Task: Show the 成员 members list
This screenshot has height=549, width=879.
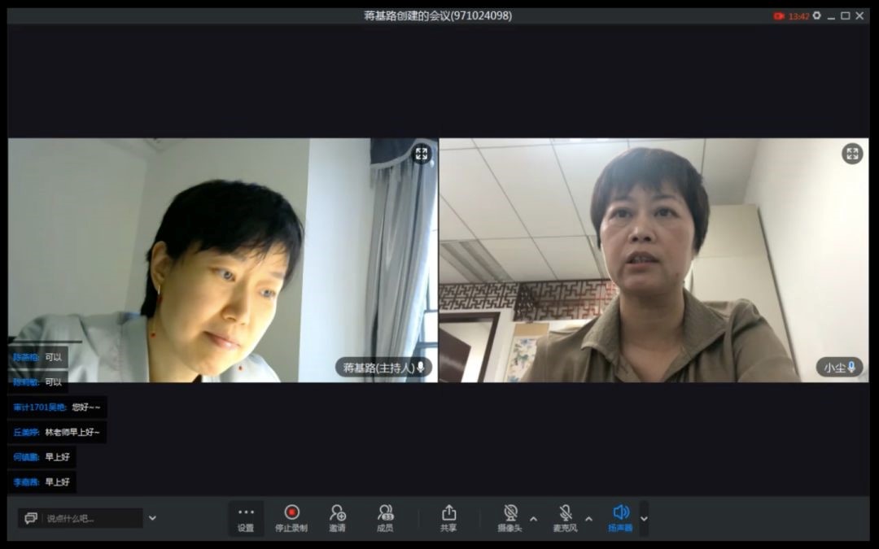Action: [x=385, y=518]
